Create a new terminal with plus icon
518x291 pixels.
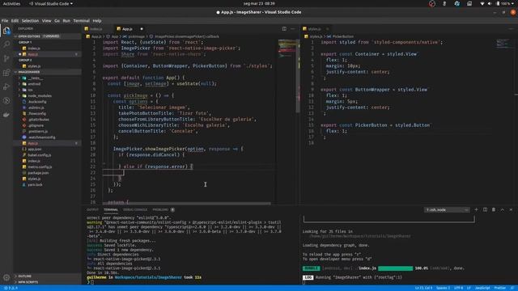(476, 210)
